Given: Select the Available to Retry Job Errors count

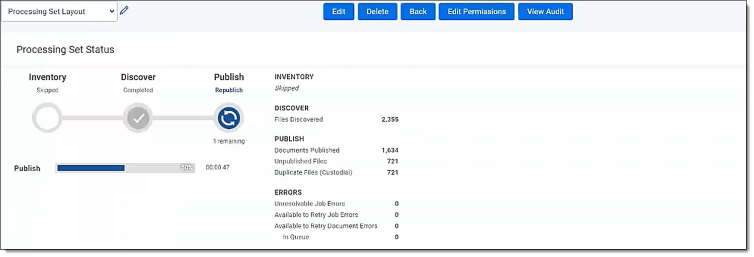Looking at the screenshot, I should [396, 215].
